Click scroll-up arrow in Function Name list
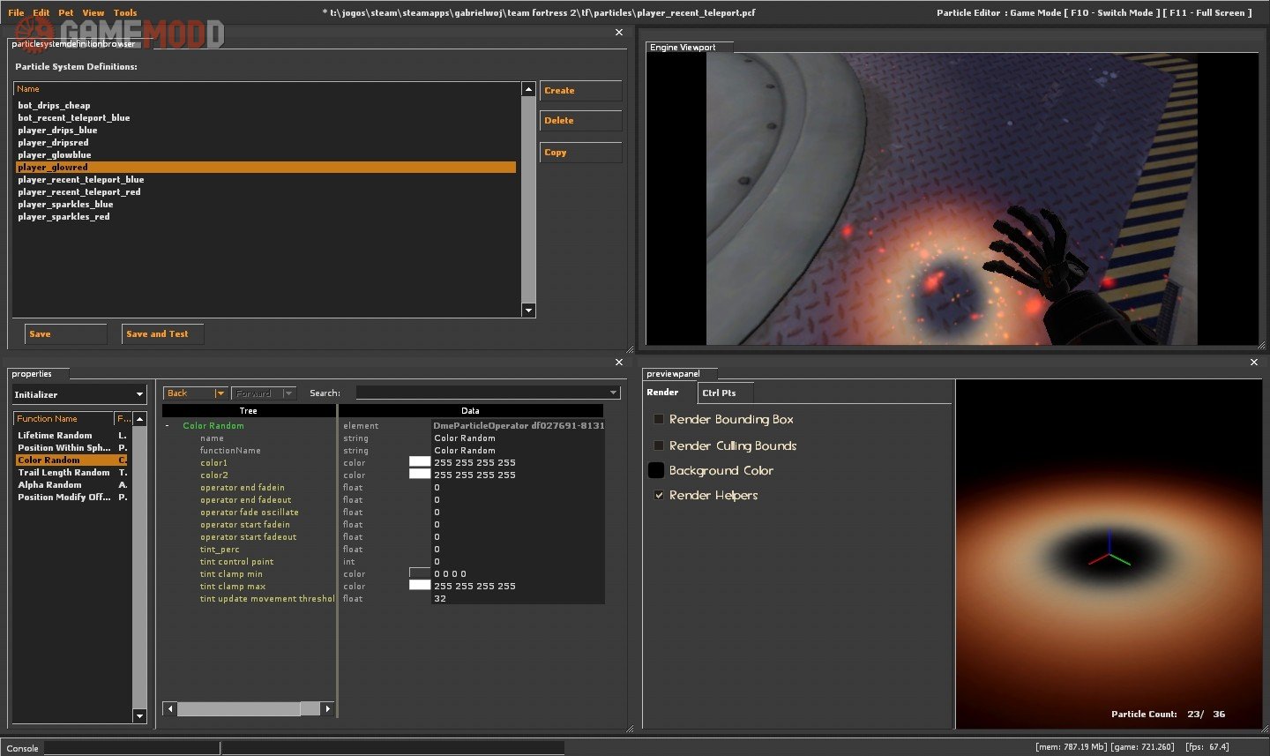The image size is (1270, 756). tap(139, 419)
